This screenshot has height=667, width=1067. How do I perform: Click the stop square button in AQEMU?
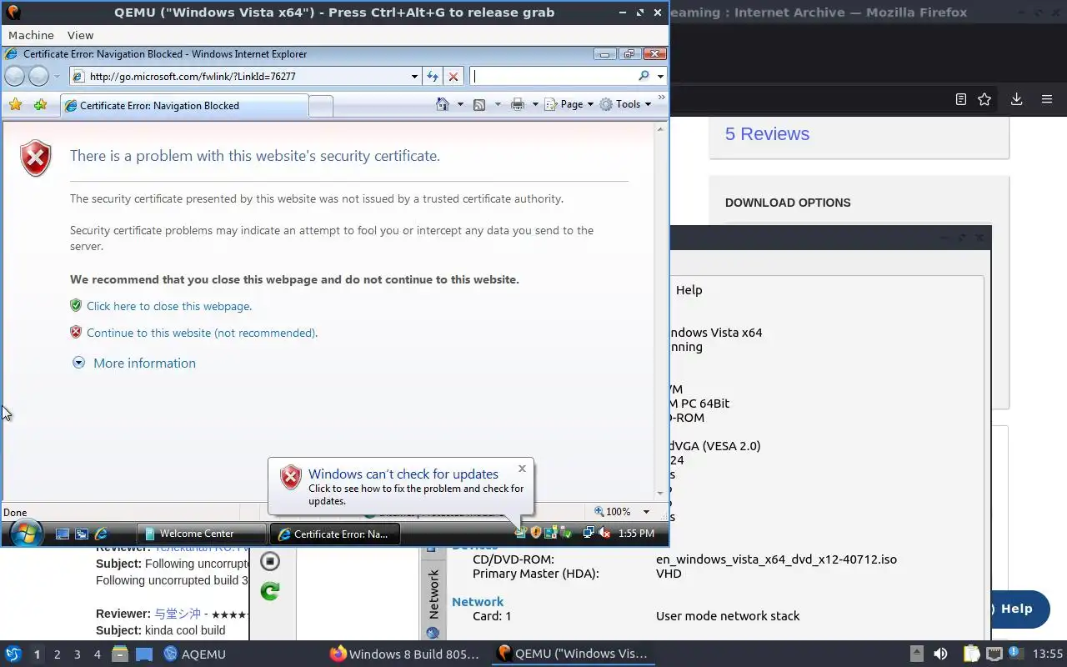coord(269,561)
